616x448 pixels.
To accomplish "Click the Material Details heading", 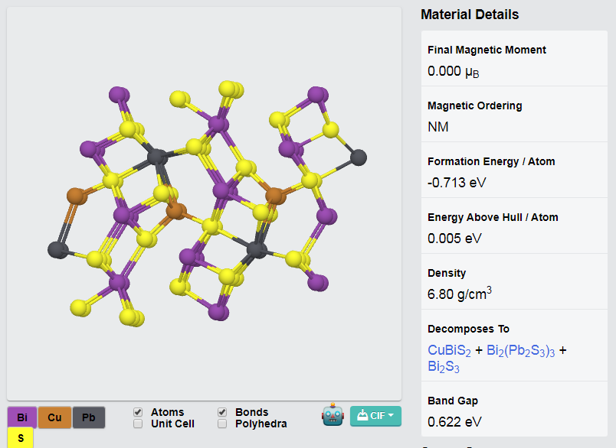I will click(470, 15).
